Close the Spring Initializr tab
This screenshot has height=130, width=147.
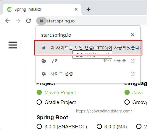tap(76, 9)
